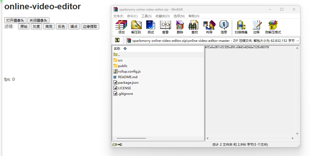
Task: Select the .gitignore file name
Action: pos(125,93)
